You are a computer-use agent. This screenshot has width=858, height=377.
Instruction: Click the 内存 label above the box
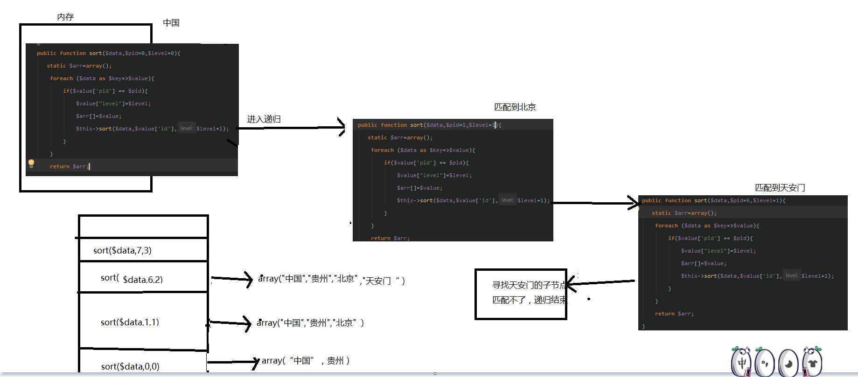pos(65,17)
